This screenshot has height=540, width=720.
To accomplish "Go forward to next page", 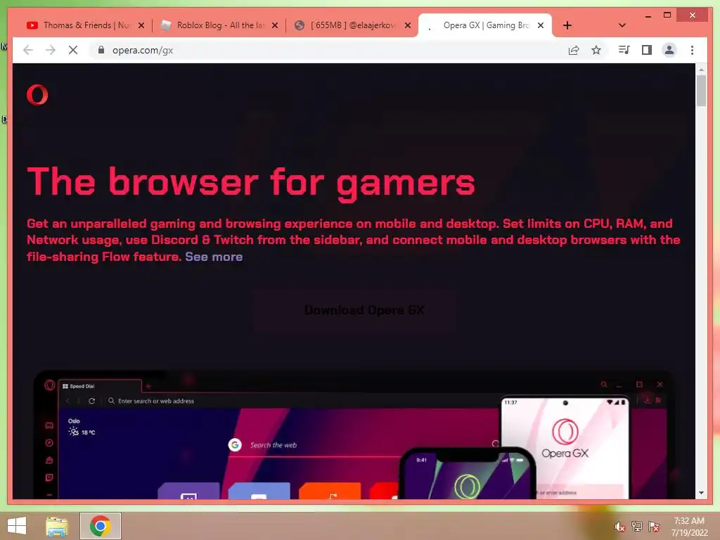I will [x=51, y=50].
